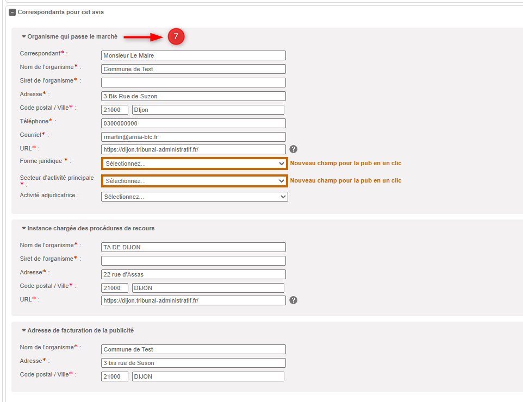
Task: Open the Forme juridique dropdown
Action: click(194, 164)
